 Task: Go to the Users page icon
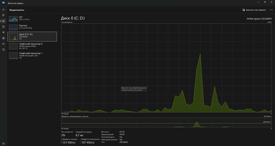coord(3,38)
